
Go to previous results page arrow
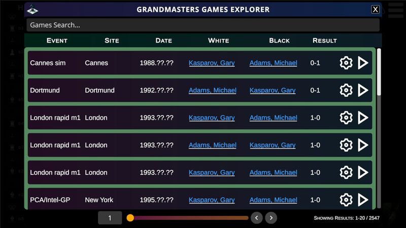click(x=257, y=218)
